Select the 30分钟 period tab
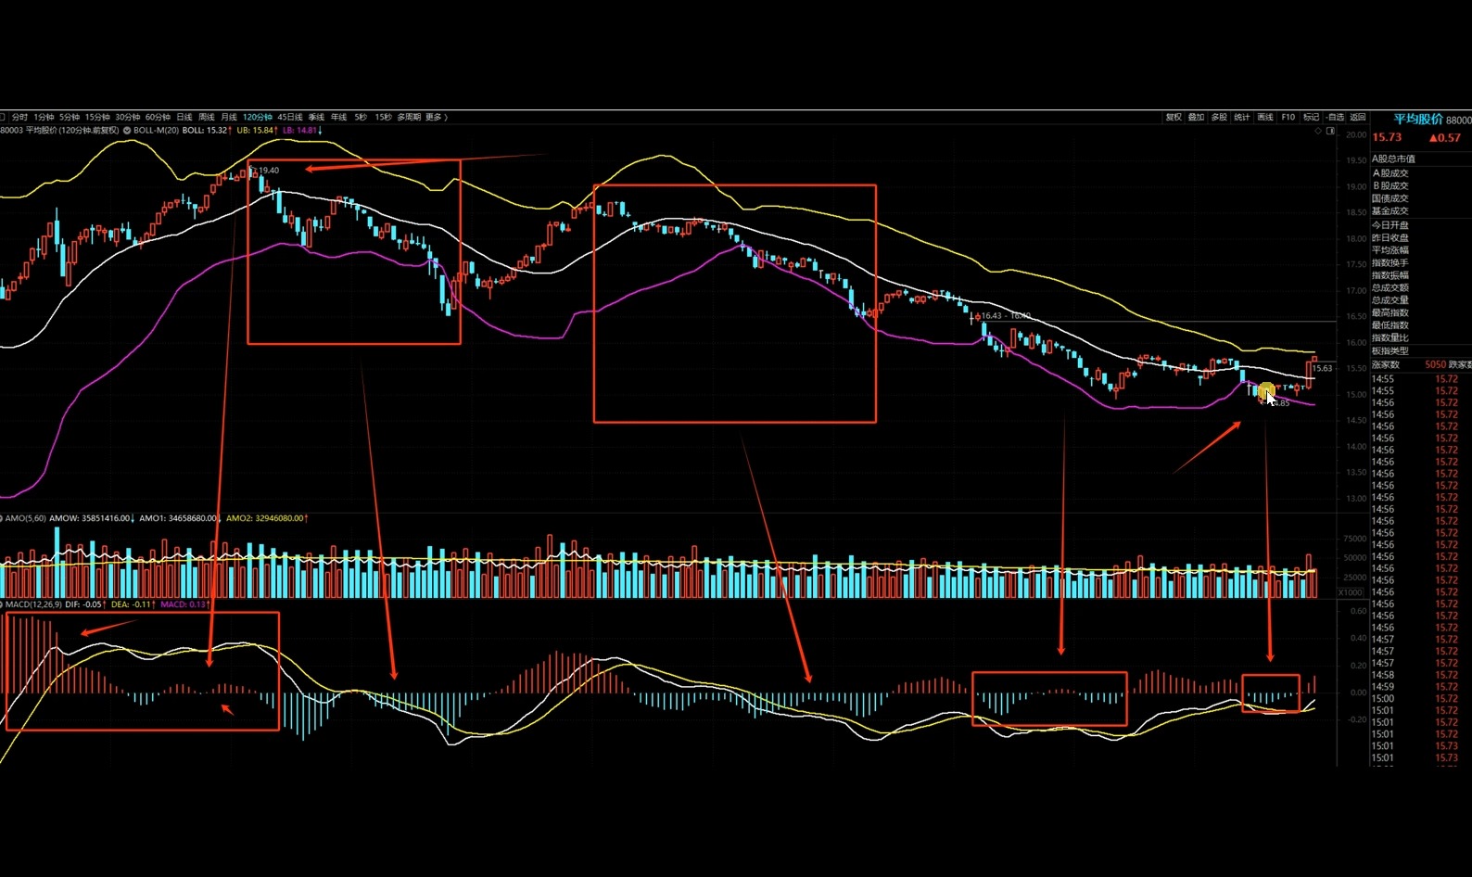This screenshot has height=877, width=1472. click(x=128, y=117)
